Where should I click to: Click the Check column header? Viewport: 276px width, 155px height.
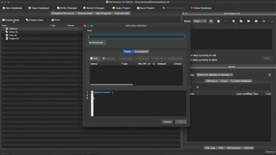[x=178, y=64]
